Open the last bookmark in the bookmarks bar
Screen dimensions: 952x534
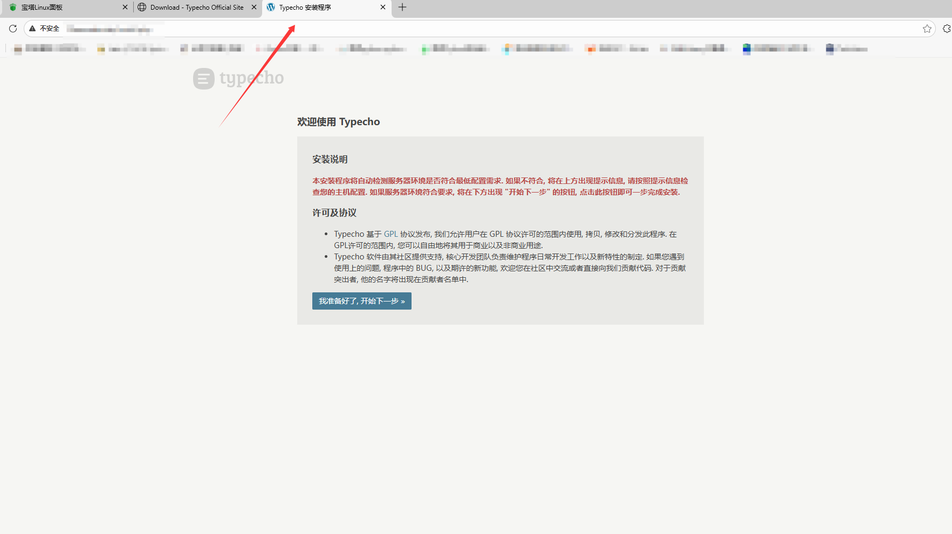tap(846, 49)
